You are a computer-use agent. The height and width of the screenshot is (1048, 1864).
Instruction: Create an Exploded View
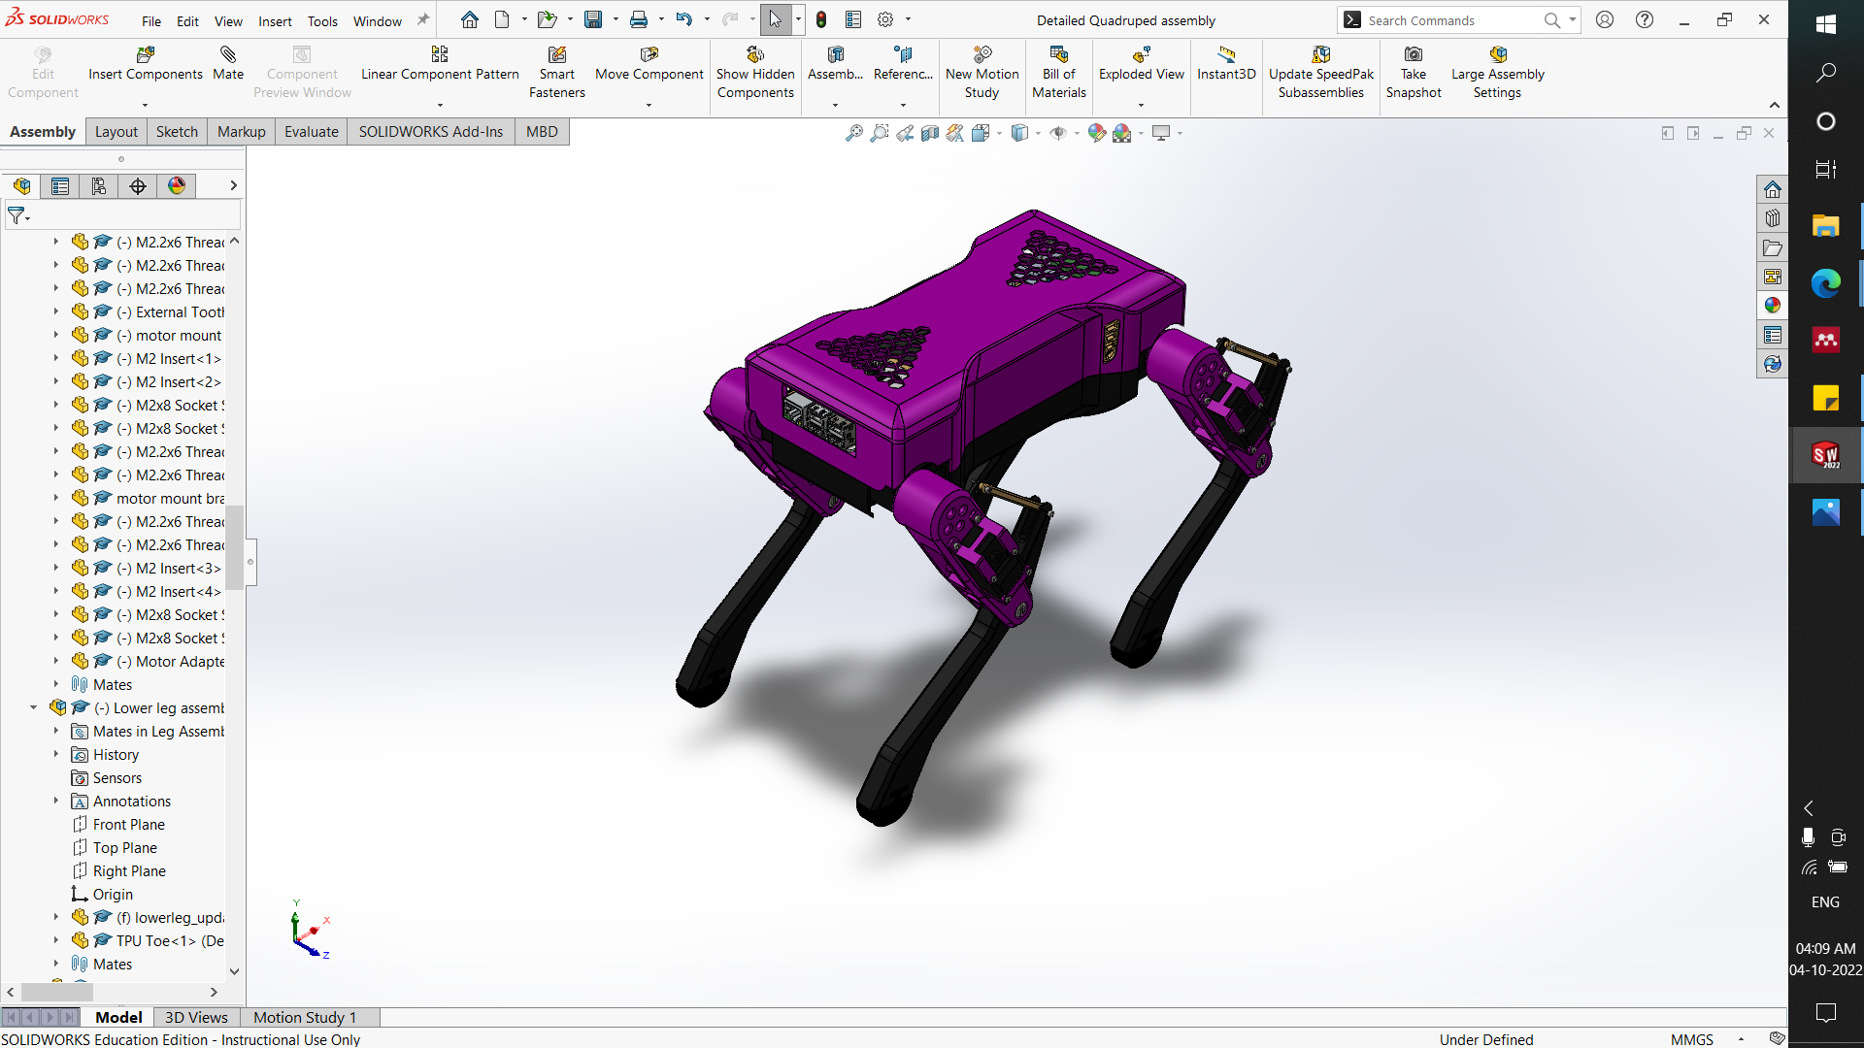tap(1142, 66)
